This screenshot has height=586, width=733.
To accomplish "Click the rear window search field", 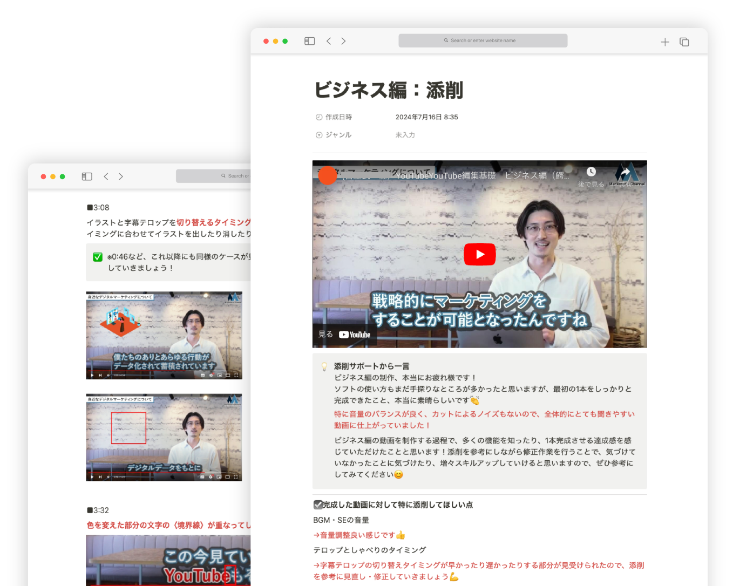I will click(x=216, y=176).
